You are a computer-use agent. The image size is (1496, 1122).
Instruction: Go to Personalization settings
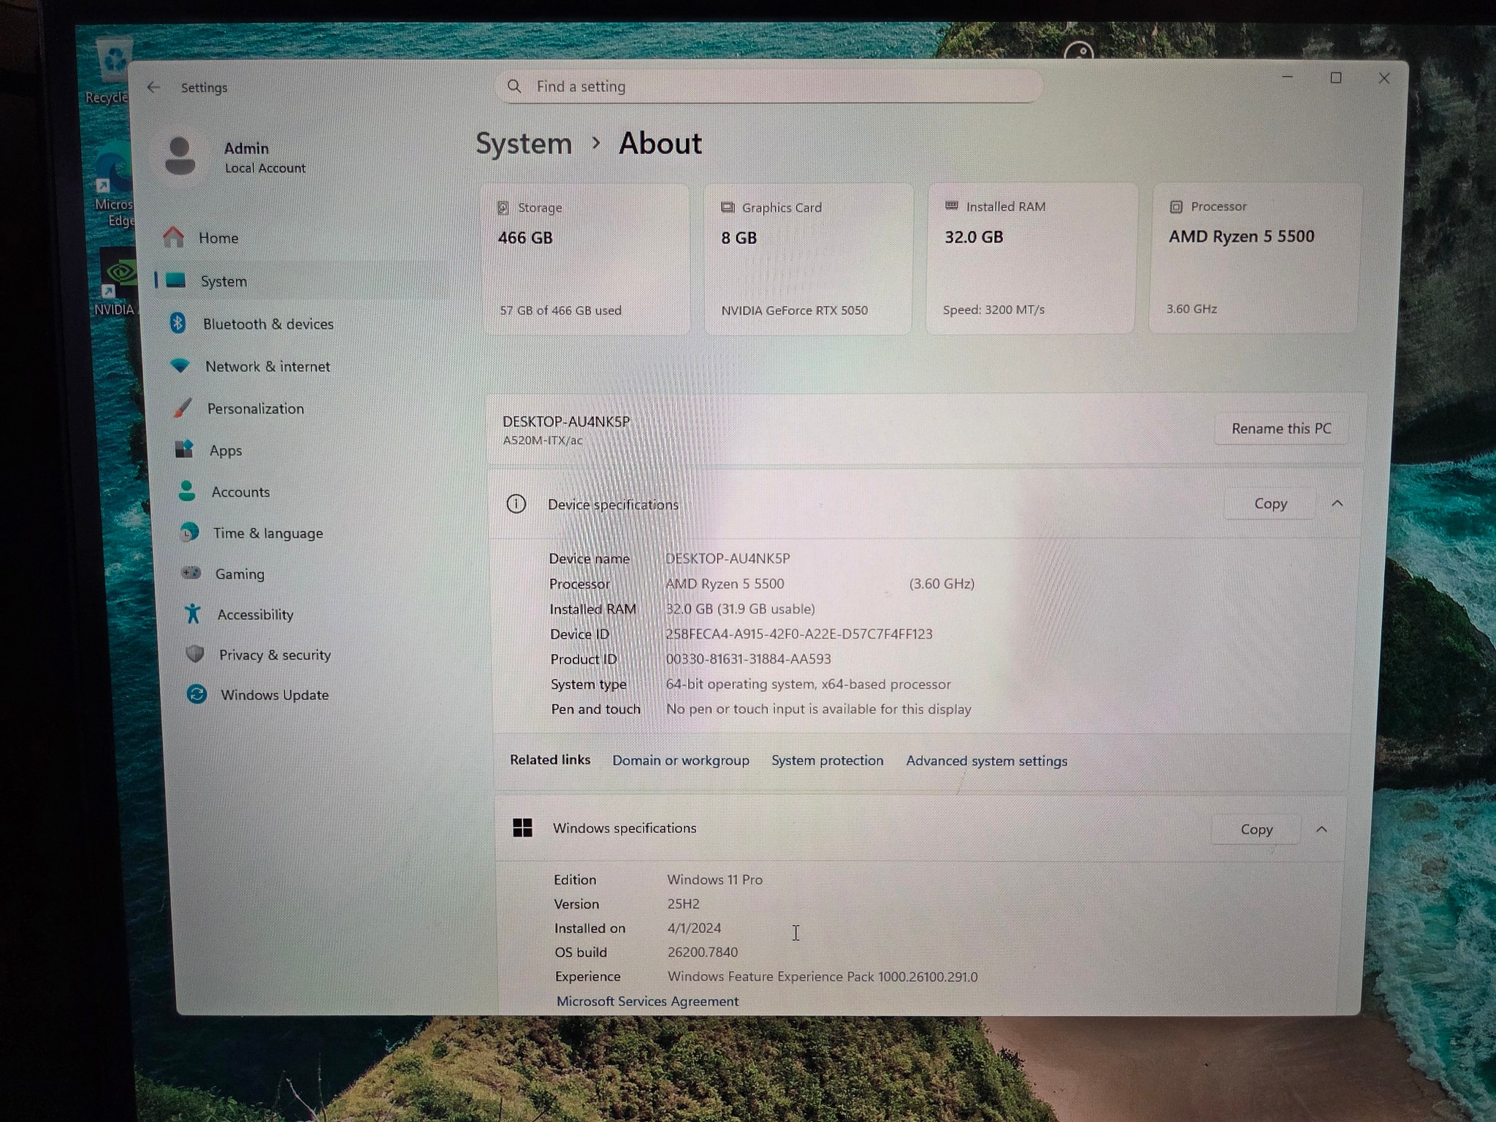[x=255, y=408]
